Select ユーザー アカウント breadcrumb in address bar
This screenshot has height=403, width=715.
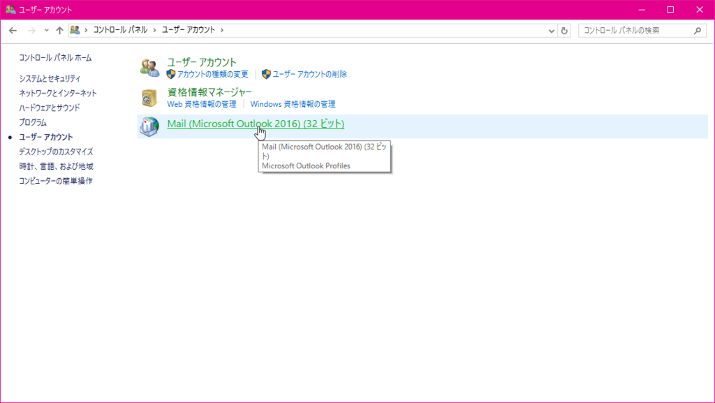click(x=189, y=30)
